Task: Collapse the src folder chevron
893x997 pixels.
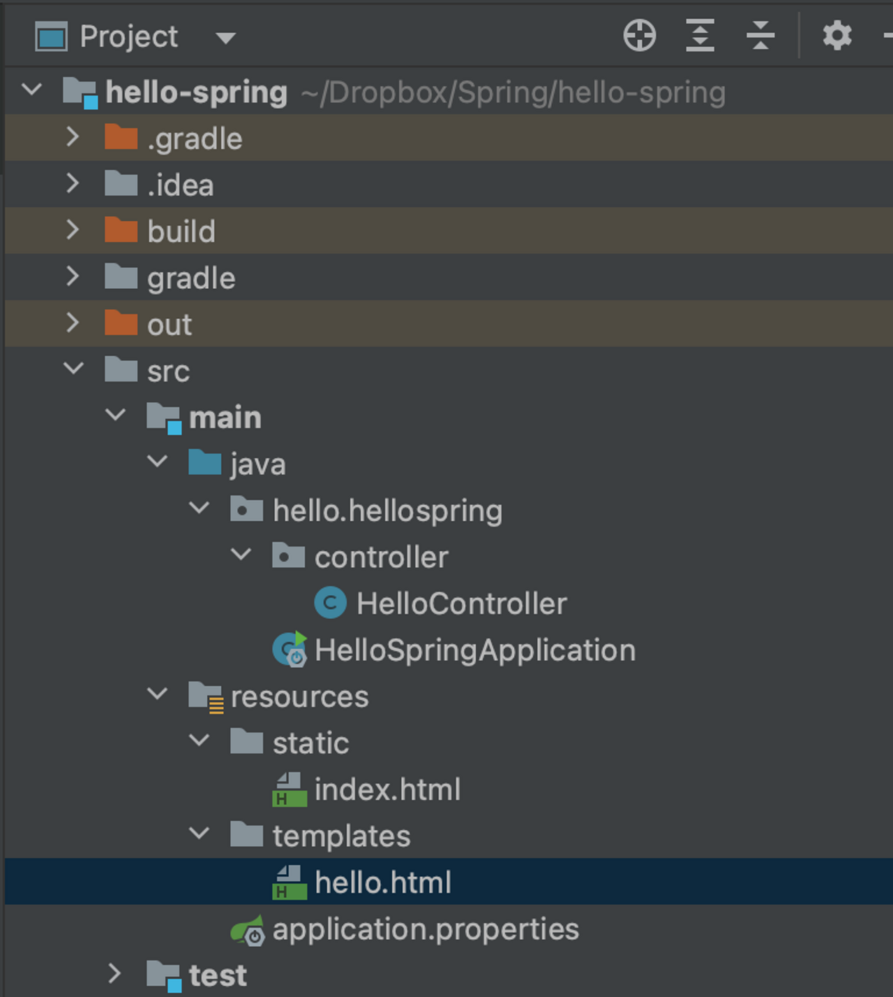Action: coord(74,368)
